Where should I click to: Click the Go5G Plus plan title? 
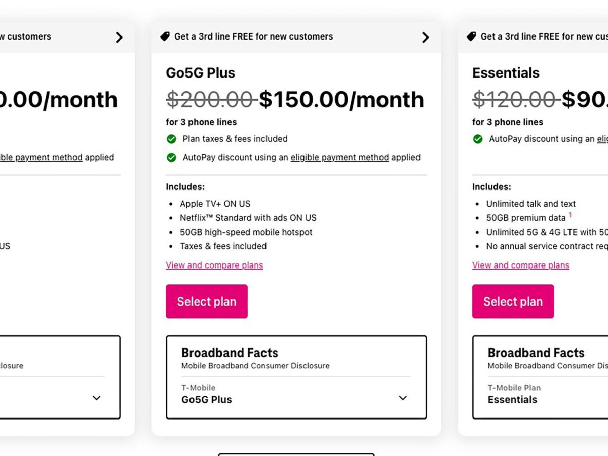click(x=201, y=73)
